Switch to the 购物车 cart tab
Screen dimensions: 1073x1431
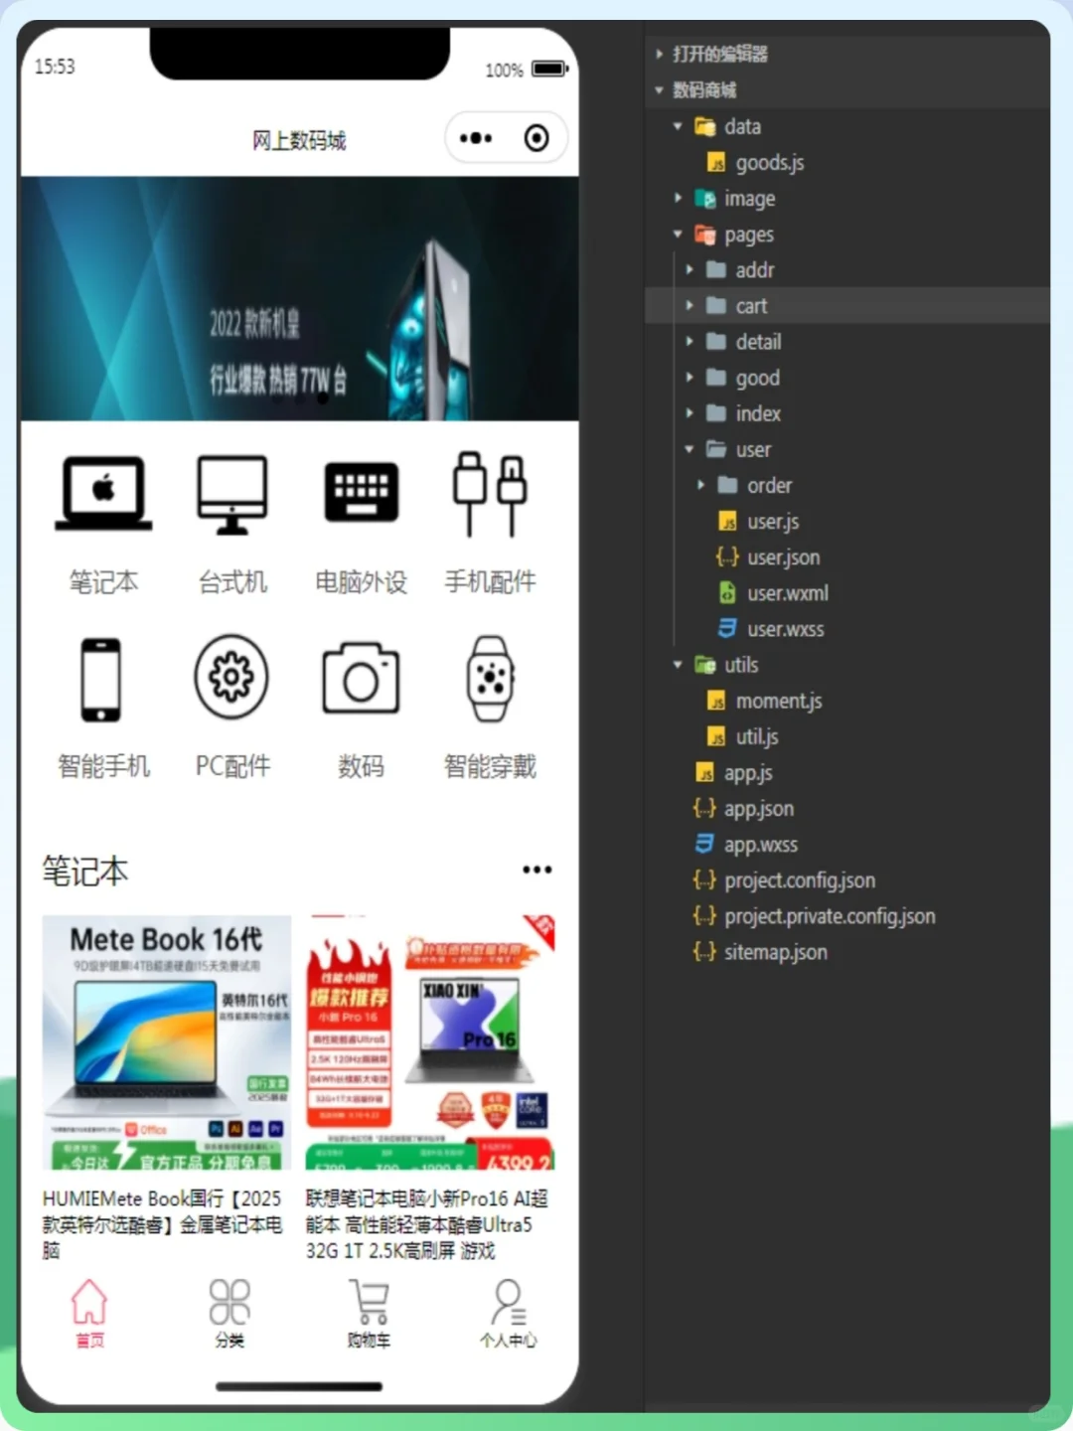(369, 1313)
